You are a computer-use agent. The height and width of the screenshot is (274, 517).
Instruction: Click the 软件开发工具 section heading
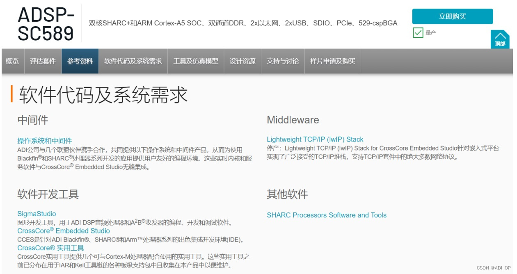coord(48,194)
